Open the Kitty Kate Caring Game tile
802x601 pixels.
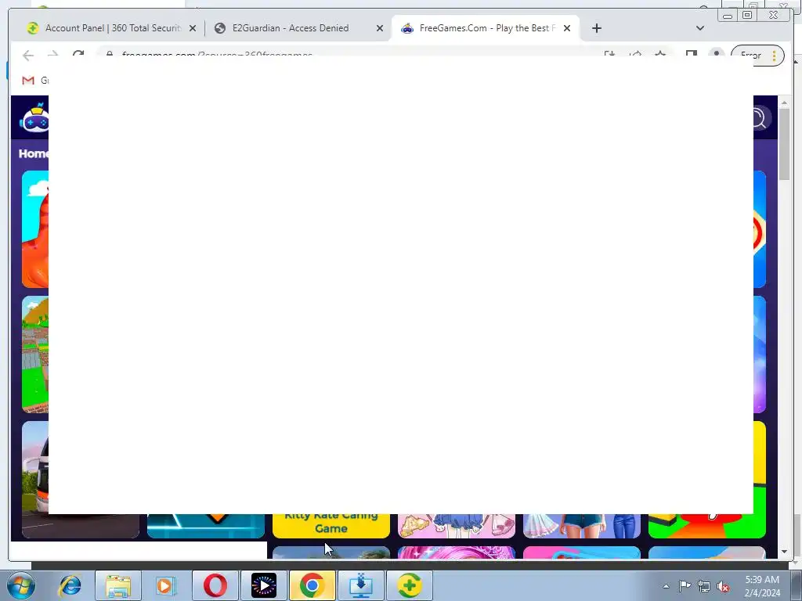(x=331, y=525)
